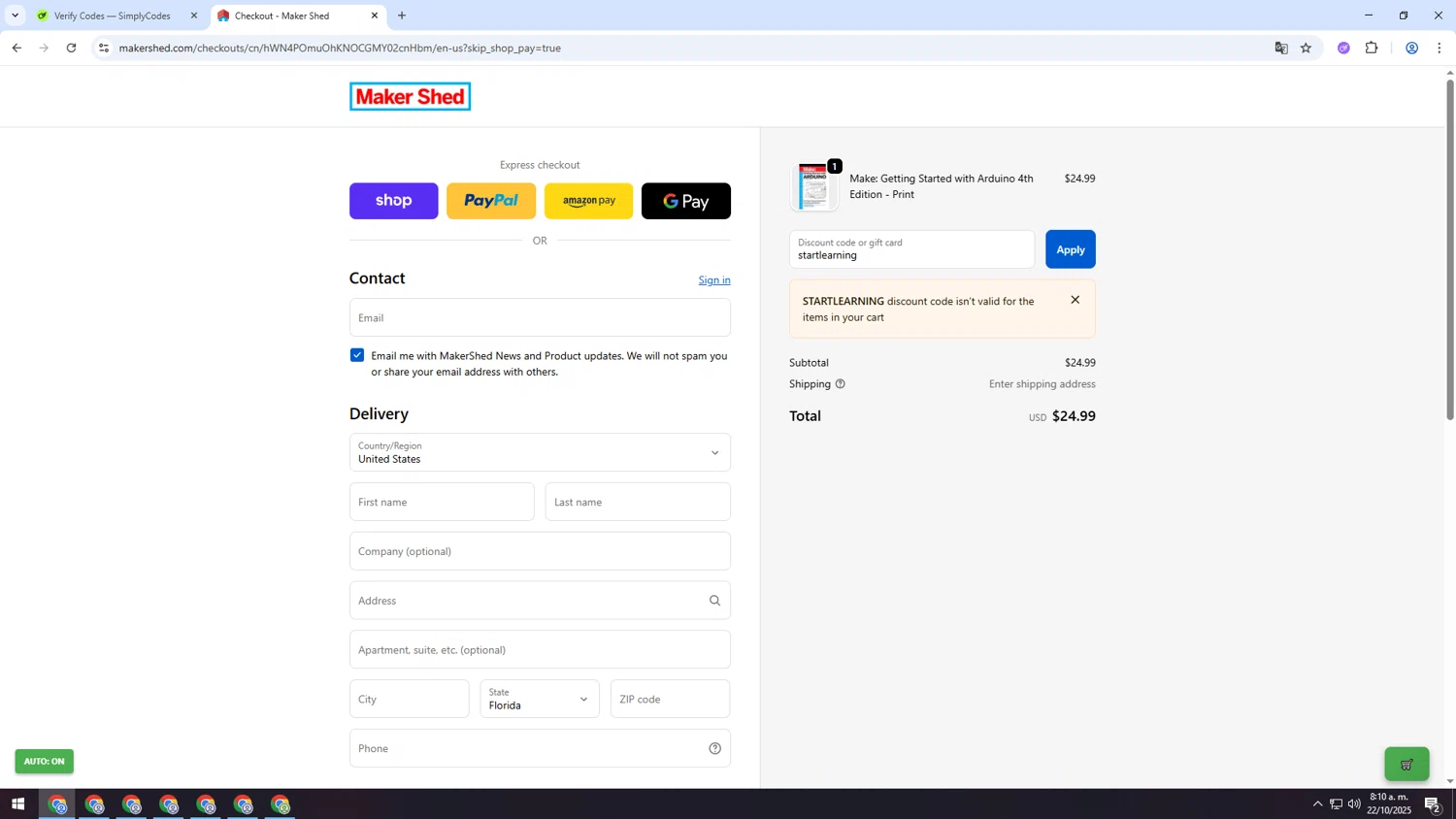Screen dimensions: 1456x819
Task: Click the Discount code or gift card field
Action: (x=911, y=249)
